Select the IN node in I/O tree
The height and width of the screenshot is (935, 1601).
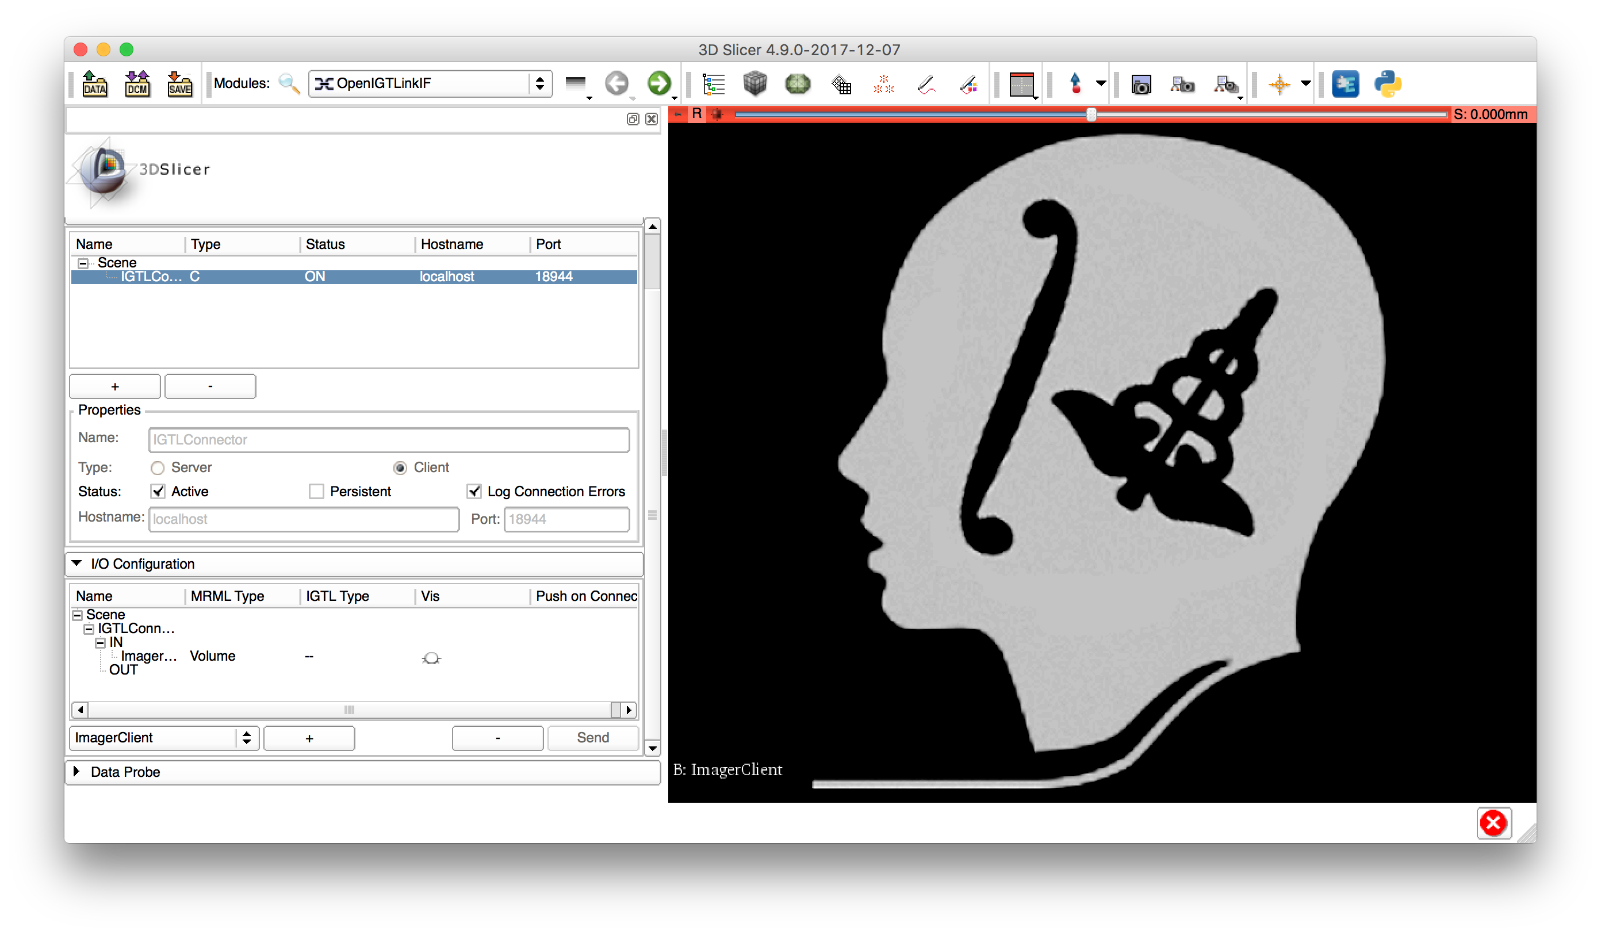click(116, 642)
